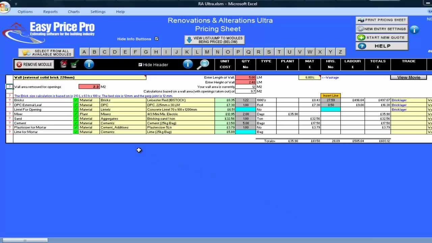The height and width of the screenshot is (243, 432).
Task: Click the question mark for Bricks row
Action: tap(9, 100)
